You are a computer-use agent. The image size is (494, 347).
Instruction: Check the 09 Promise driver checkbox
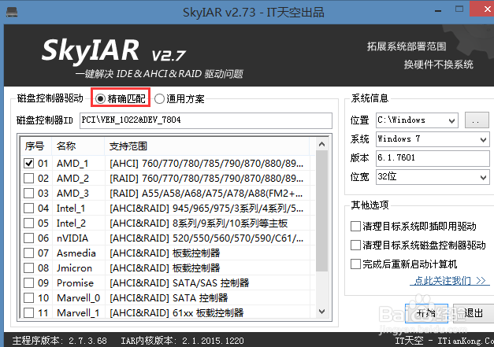28,282
